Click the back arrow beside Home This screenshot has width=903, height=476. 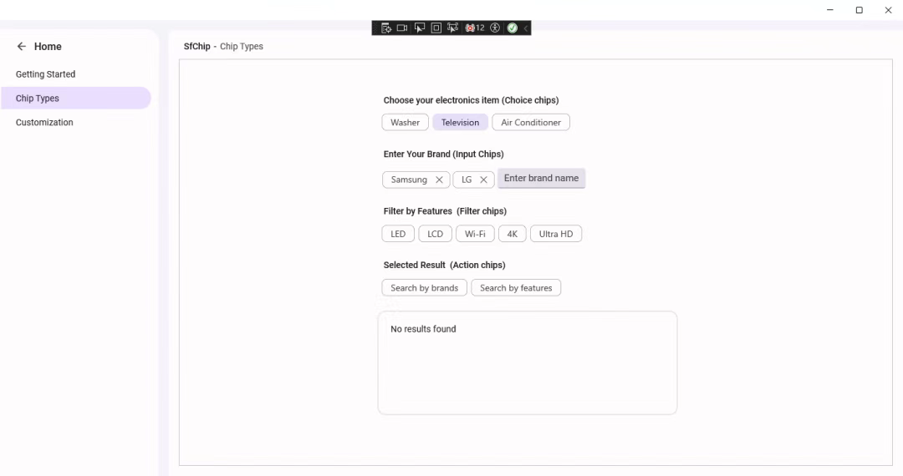22,47
